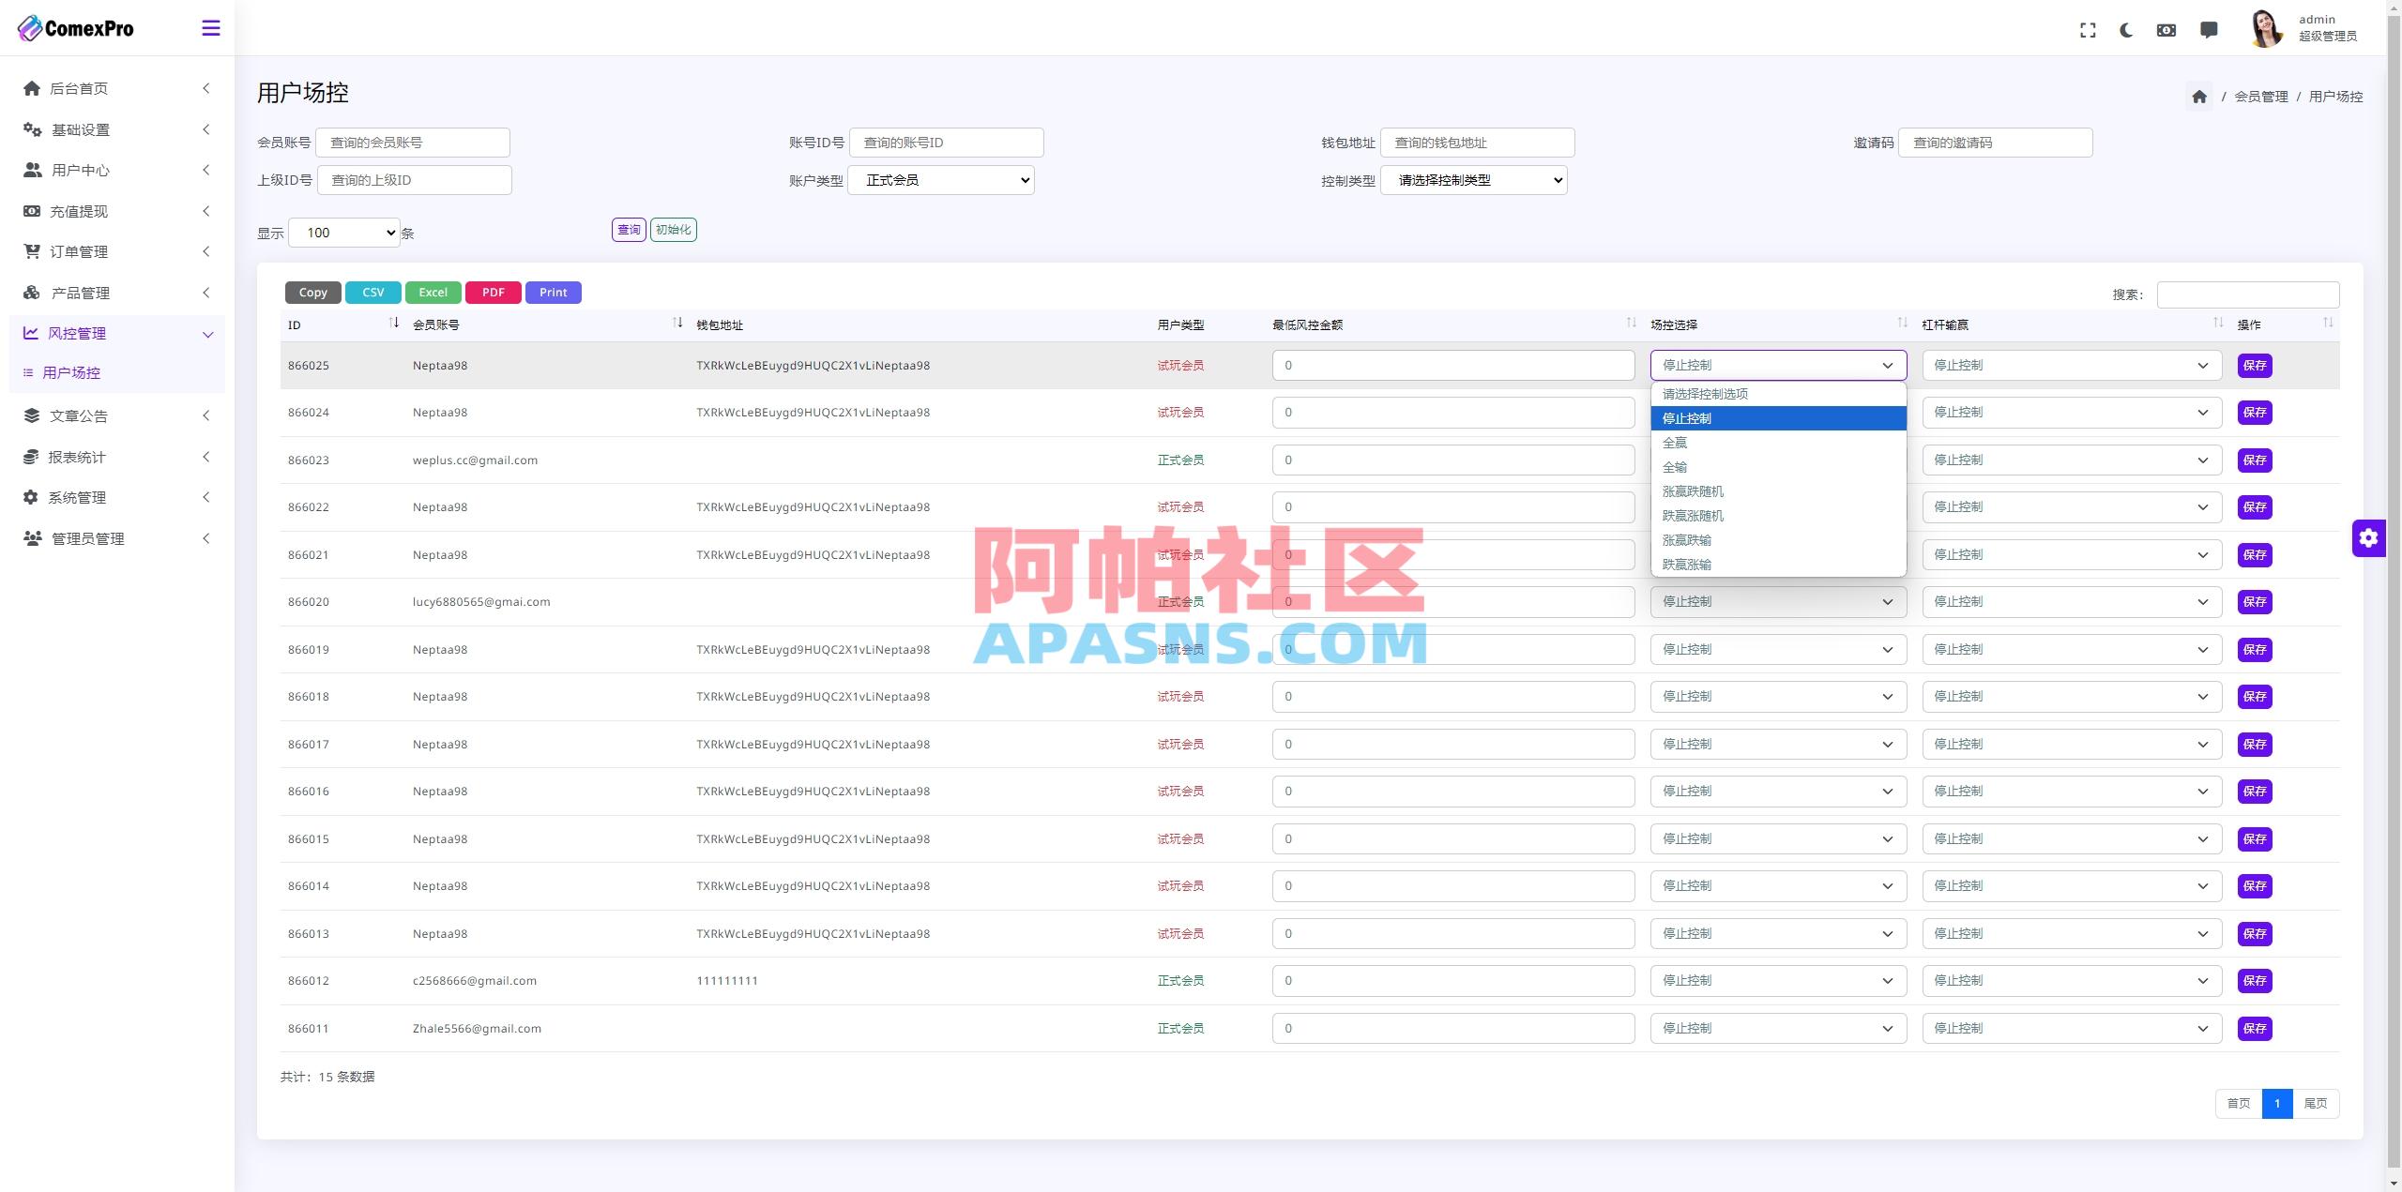Screen dimensions: 2402x1192
Task: Edit 最低风控金额 for row 866024
Action: tap(1453, 413)
